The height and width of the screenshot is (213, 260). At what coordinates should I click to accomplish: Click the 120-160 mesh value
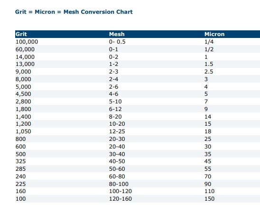(120, 199)
